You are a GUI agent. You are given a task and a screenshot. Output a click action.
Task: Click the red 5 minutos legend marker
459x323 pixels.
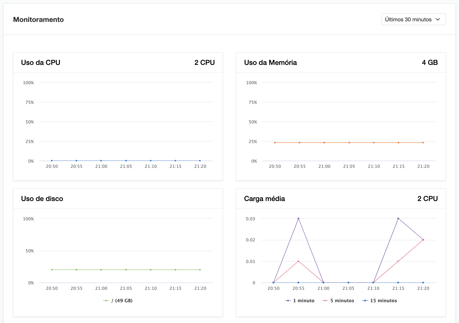[x=325, y=301]
